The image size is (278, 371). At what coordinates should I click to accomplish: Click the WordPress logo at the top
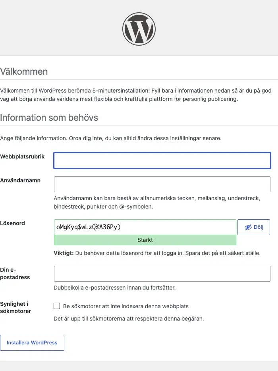point(139,29)
